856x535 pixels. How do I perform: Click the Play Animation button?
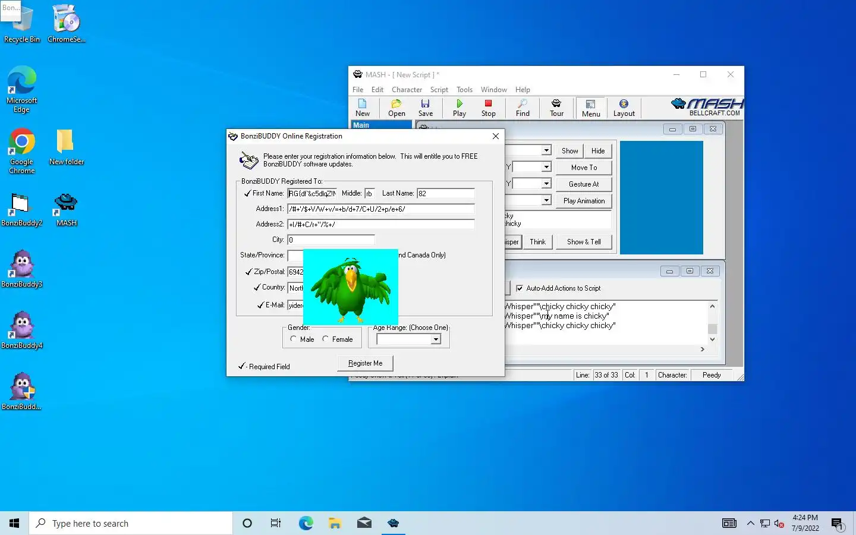point(584,201)
